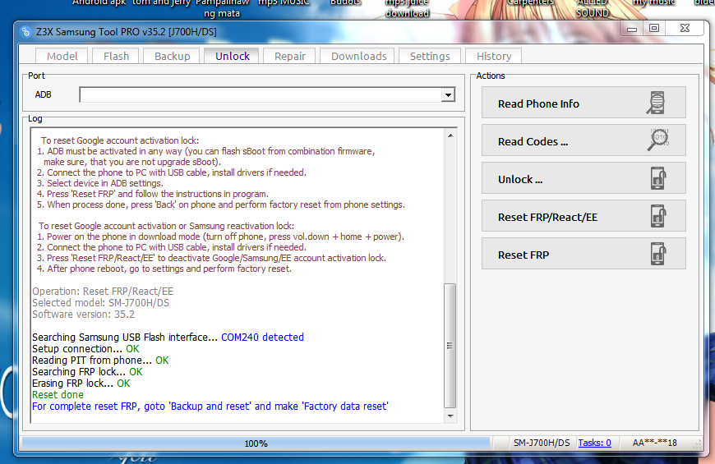This screenshot has height=464, width=715.
Task: Click 'Setup connection... OK' log line
Action: coord(85,349)
